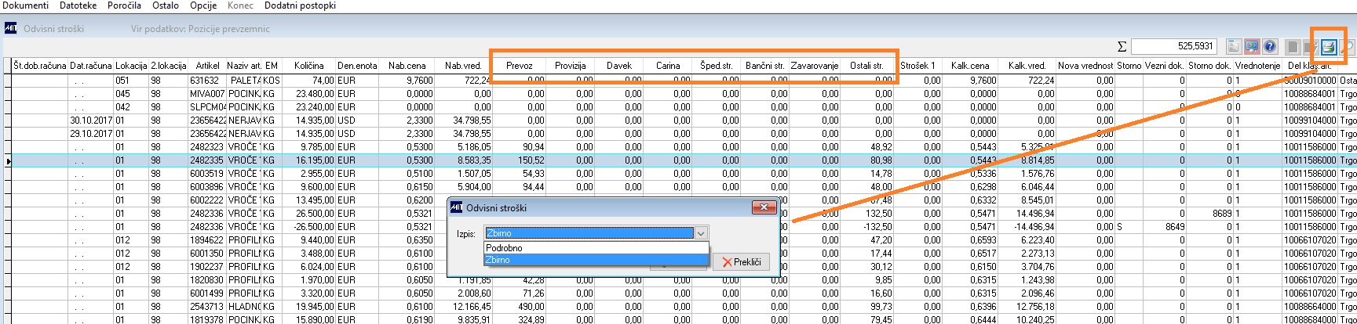This screenshot has height=324, width=1357.
Task: Click inside the sum value field 525,5931
Action: (1173, 46)
